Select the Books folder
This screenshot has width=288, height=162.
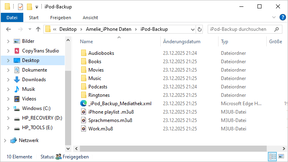click(x=95, y=62)
